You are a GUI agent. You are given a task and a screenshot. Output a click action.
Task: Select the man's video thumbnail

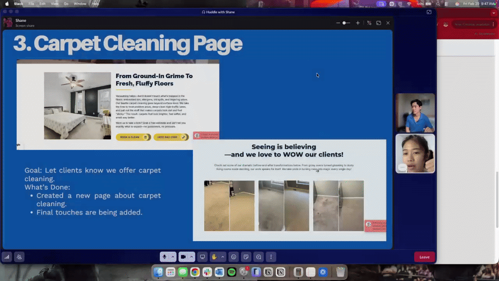coord(415,113)
